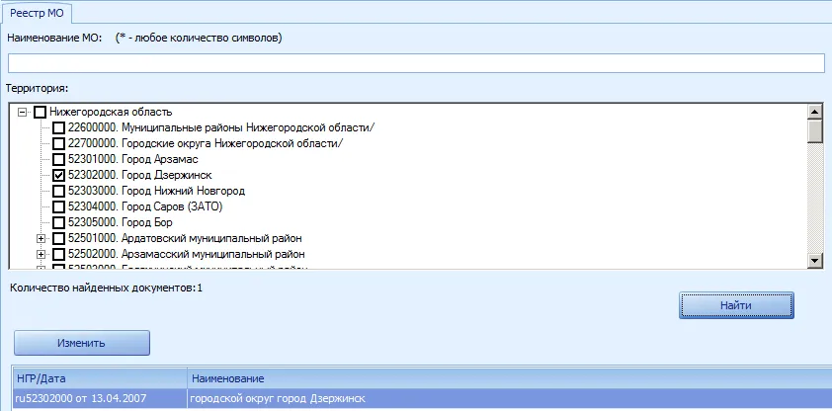832x411 pixels.
Task: Click the territory list scrollbar thumb
Action: pos(814,130)
